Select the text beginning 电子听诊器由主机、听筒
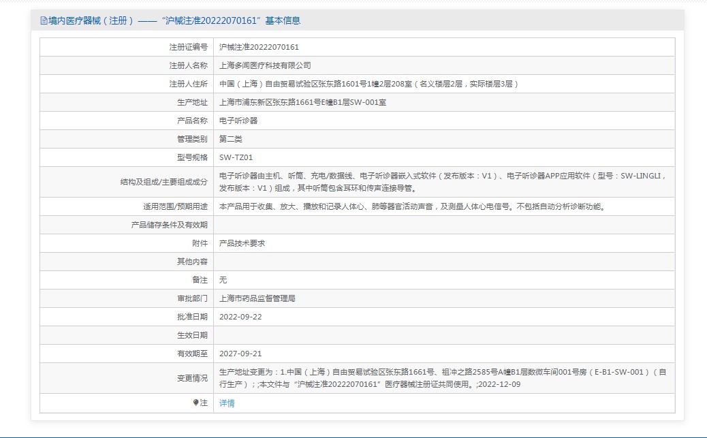This screenshot has width=707, height=438. click(x=443, y=182)
